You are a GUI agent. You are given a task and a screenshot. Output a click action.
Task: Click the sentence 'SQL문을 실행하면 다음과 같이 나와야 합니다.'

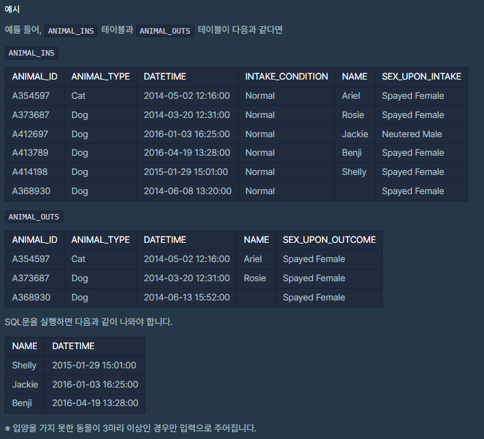point(89,322)
